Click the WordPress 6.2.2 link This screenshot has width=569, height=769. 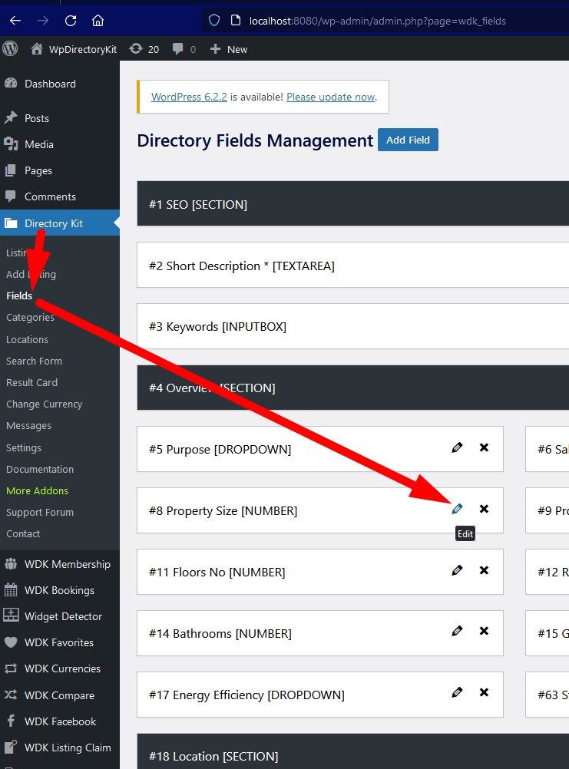tap(189, 97)
